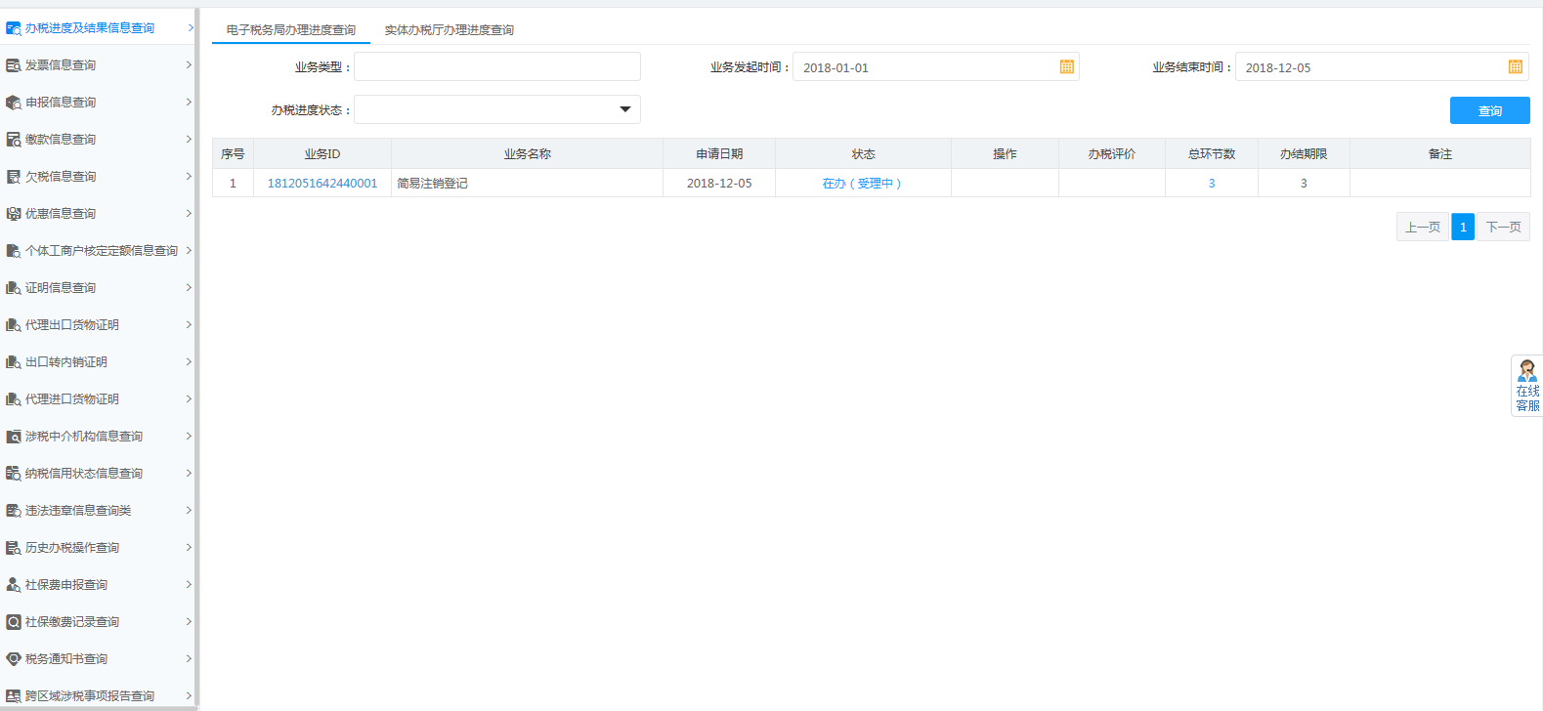Click the 在办（受理中）status link
Image resolution: width=1543 pixels, height=711 pixels.
pos(863,184)
